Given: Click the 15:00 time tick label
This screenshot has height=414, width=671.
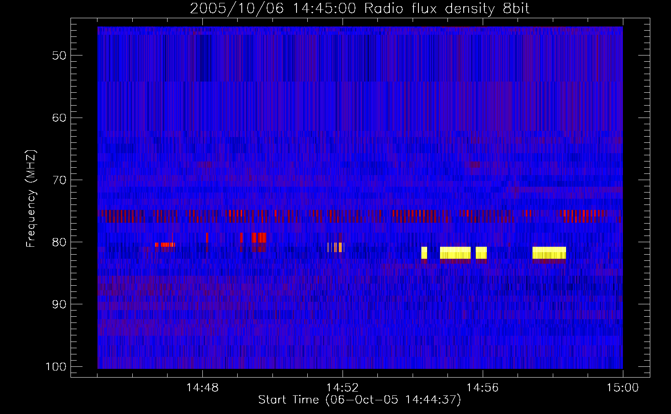Looking at the screenshot, I should 623,388.
